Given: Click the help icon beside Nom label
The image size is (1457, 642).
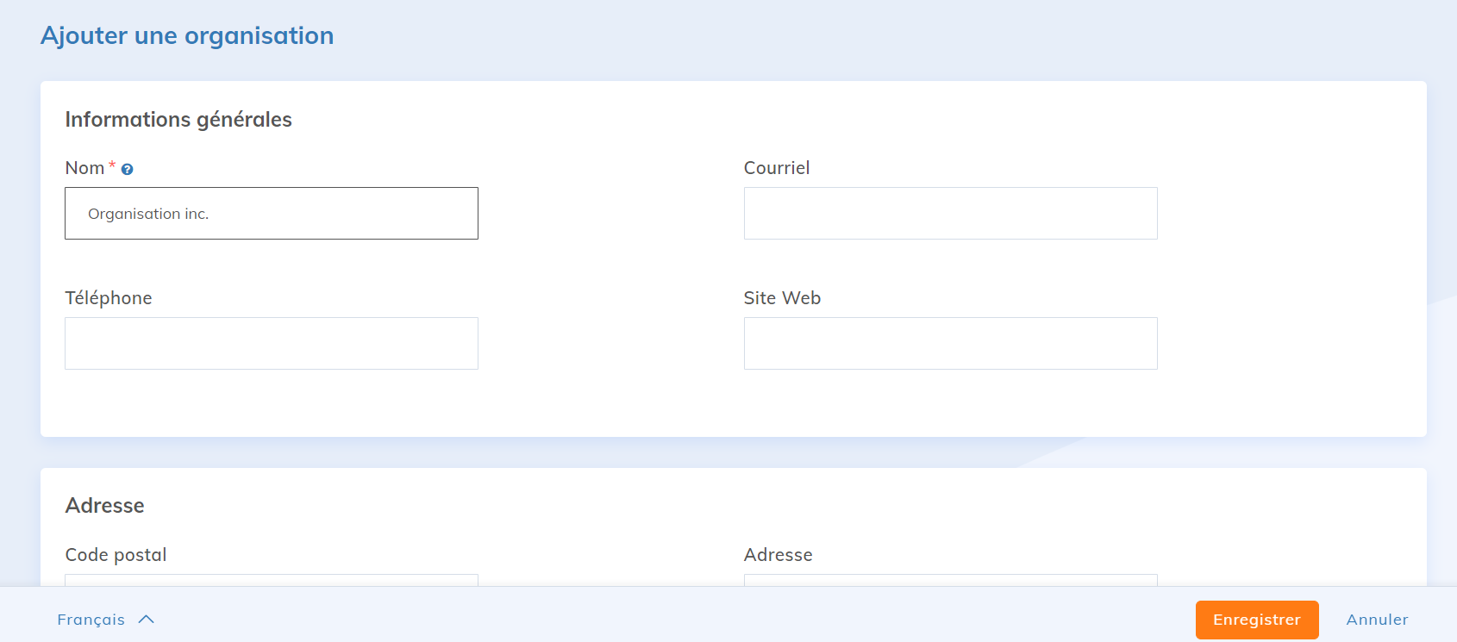Looking at the screenshot, I should [127, 170].
